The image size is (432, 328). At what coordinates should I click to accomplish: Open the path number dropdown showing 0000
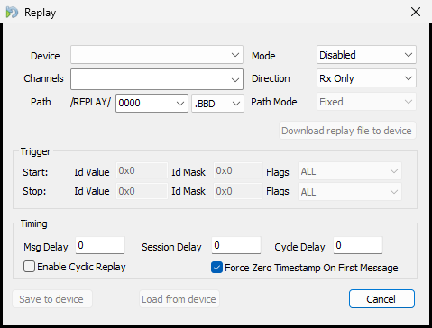point(152,103)
